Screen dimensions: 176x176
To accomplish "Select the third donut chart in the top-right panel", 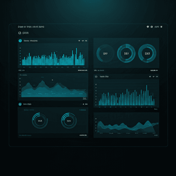I will (x=147, y=53).
